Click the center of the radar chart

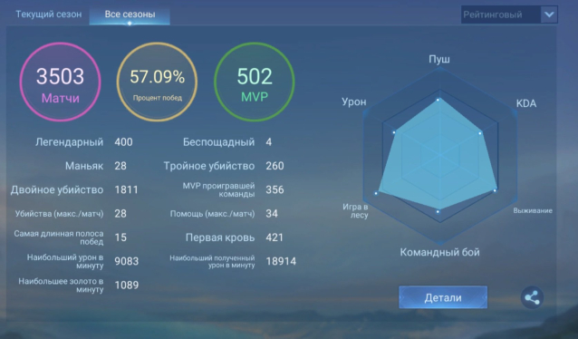pyautogui.click(x=439, y=155)
